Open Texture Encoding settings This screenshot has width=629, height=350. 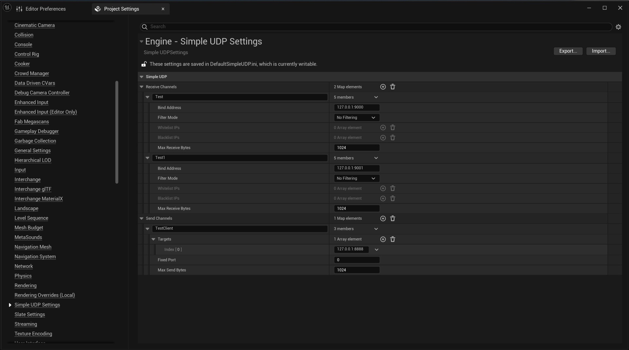click(33, 334)
